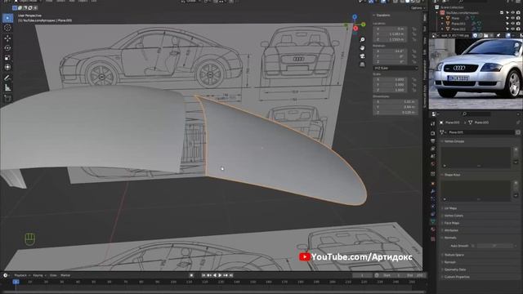523x294 pixels.
Task: Collapse the Transform panel header
Action: click(x=382, y=16)
